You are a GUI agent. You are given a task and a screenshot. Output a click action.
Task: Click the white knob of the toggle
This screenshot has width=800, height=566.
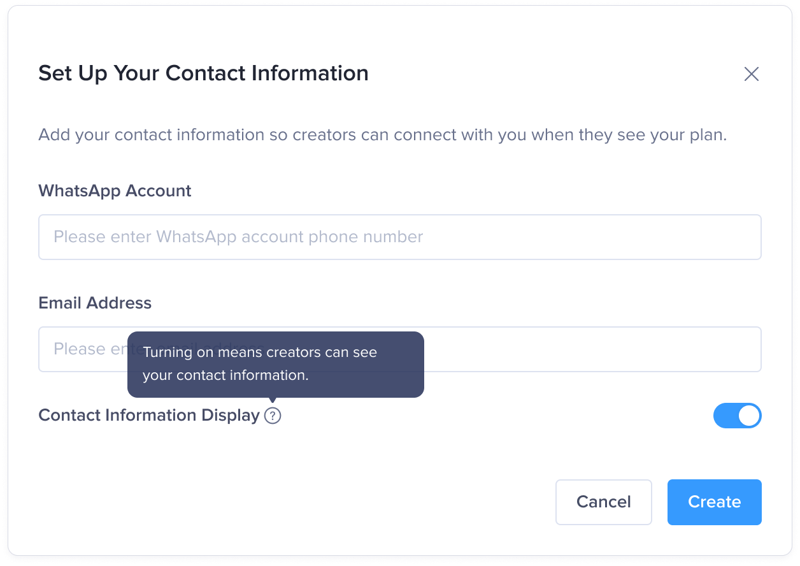click(749, 416)
